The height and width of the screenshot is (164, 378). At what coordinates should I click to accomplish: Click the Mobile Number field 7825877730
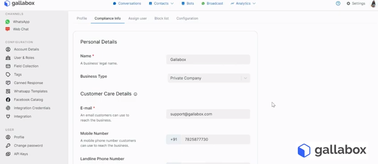215,139
